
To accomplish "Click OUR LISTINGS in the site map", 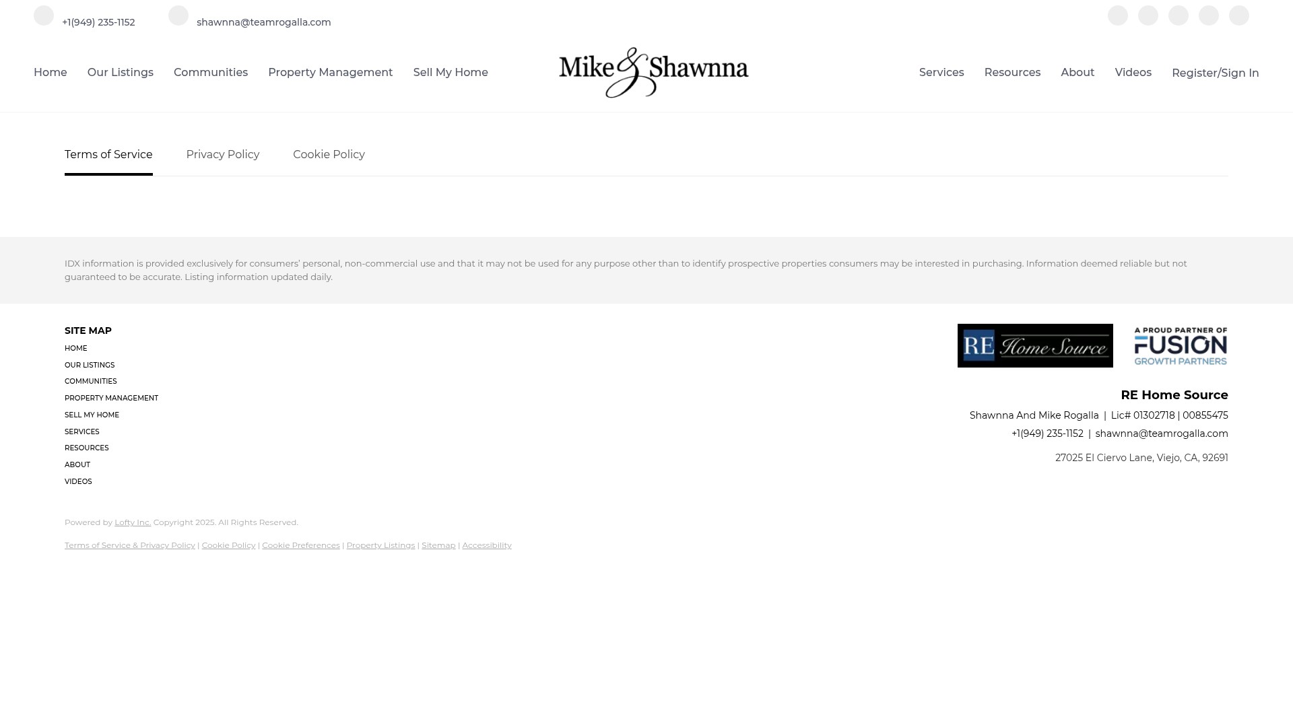I will 90,366.
